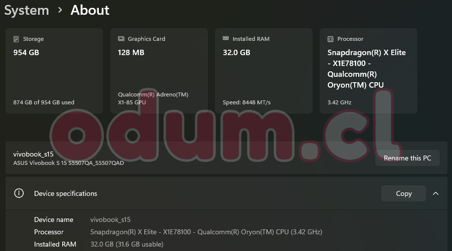The height and width of the screenshot is (251, 452).
Task: Click the Installed RAM memory icon
Action: (226, 38)
